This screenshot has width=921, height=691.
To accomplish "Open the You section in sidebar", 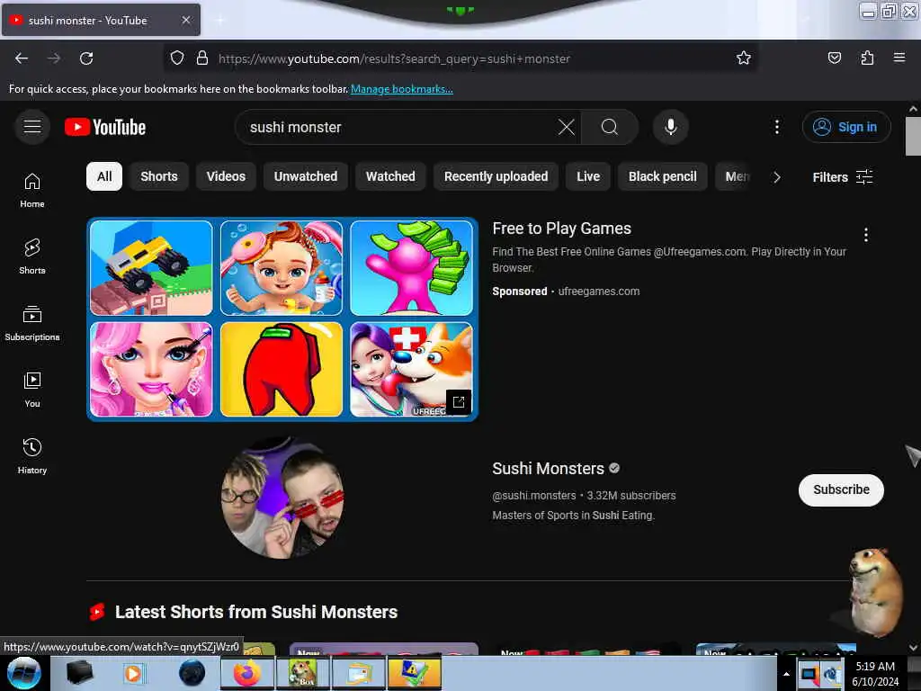I will 32,390.
